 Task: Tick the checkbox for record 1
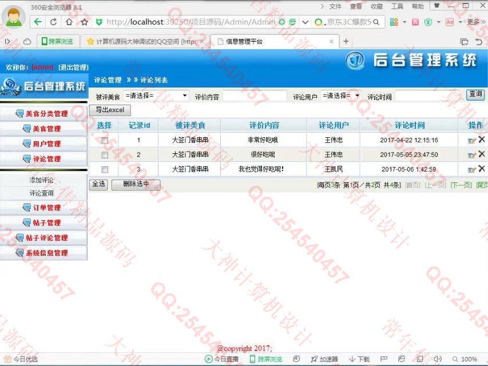pyautogui.click(x=104, y=140)
